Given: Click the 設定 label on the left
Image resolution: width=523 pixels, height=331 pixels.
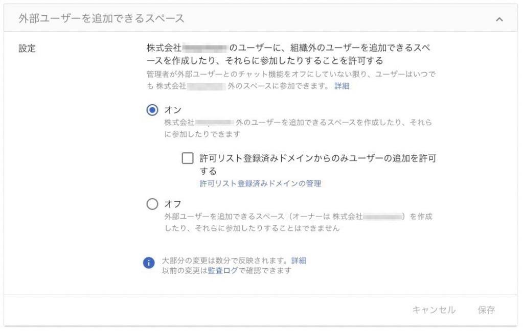Looking at the screenshot, I should 27,49.
